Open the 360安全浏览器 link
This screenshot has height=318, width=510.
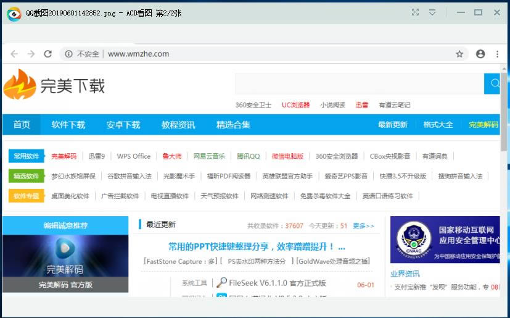(x=337, y=156)
